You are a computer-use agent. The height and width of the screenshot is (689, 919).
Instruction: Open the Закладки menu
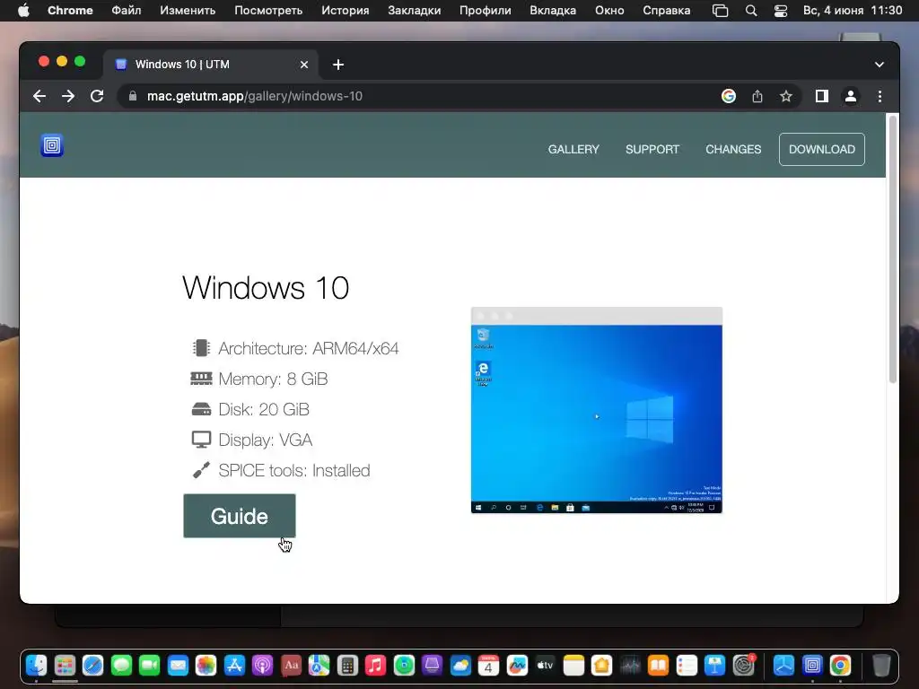tap(414, 11)
